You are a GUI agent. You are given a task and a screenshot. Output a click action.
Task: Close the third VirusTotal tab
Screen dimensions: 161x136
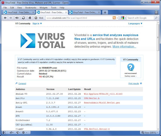point(99,12)
